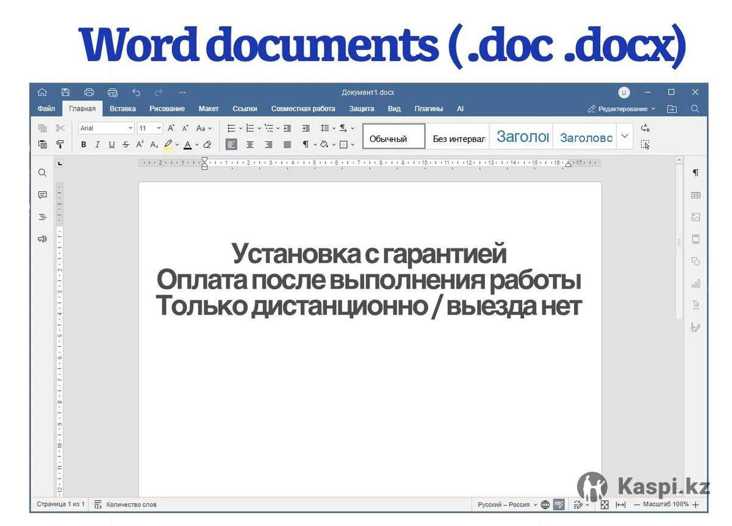Toggle bold formatting
The width and height of the screenshot is (732, 526).
click(84, 144)
